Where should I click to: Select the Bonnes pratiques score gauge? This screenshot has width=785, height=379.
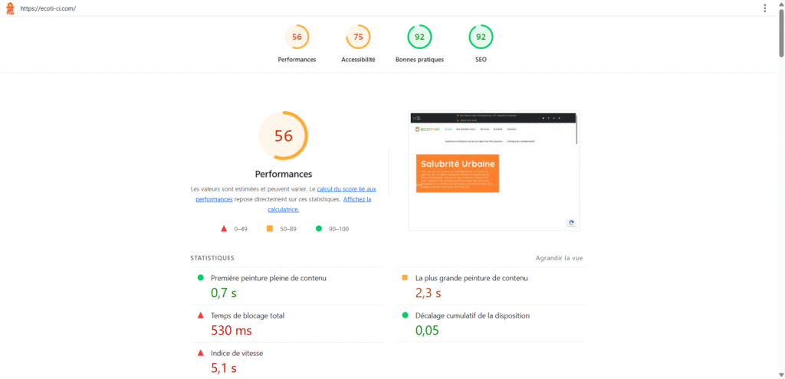click(419, 37)
